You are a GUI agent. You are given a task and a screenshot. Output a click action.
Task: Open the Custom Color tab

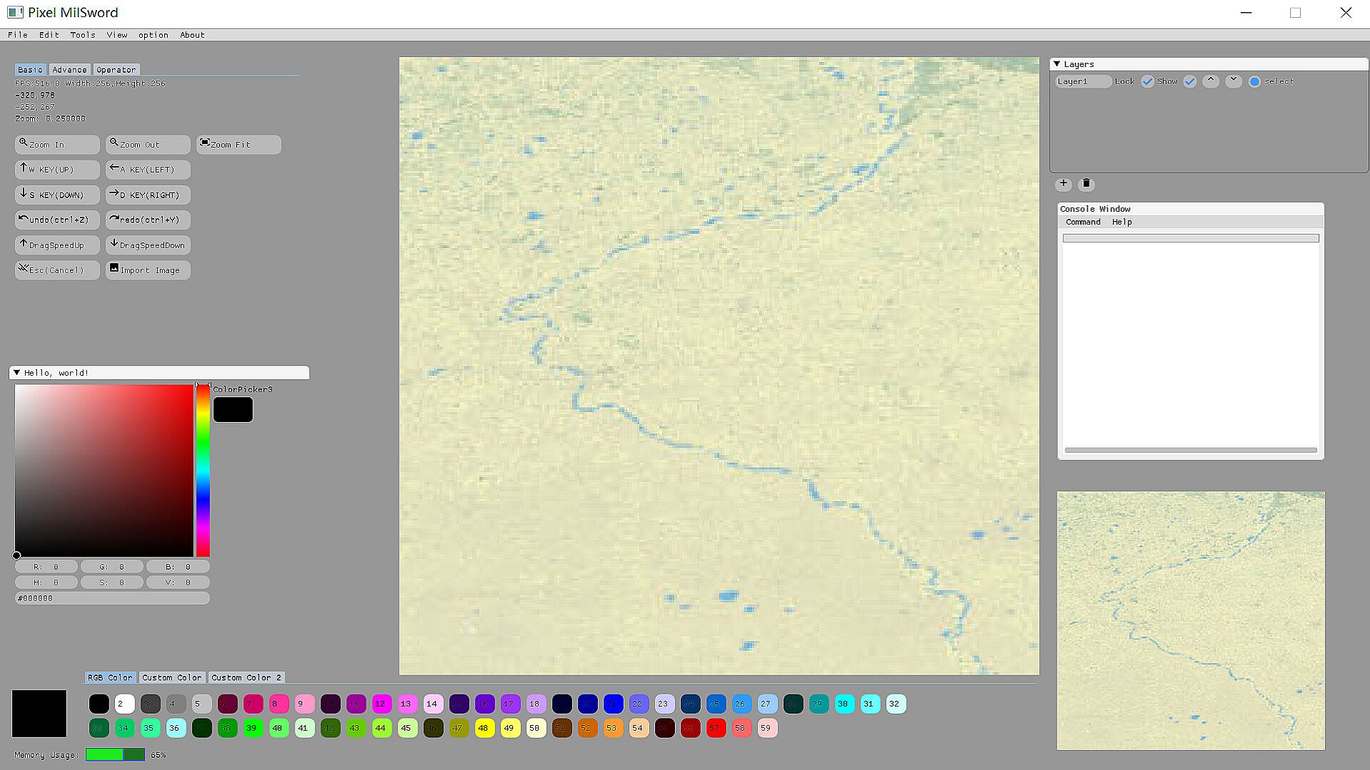[171, 677]
